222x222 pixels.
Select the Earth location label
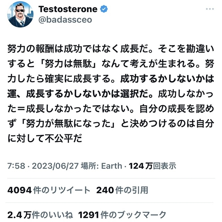pos(111,166)
